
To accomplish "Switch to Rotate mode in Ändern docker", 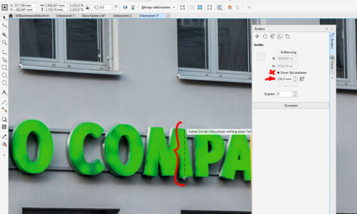I will [x=265, y=36].
